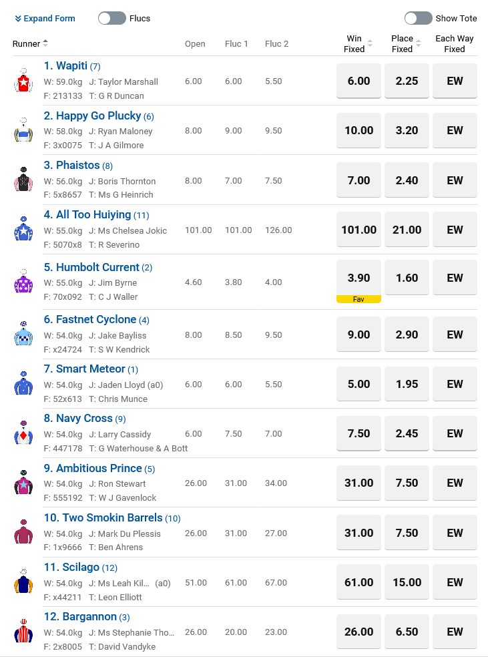Select Humbolt Current win odds 3.90
Image resolution: width=488 pixels, height=657 pixels.
(358, 277)
